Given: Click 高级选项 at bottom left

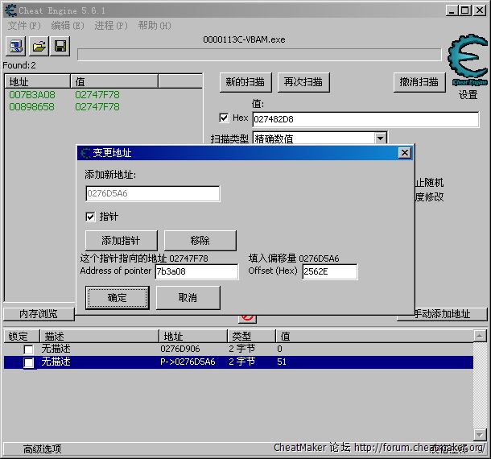Looking at the screenshot, I should (x=42, y=449).
